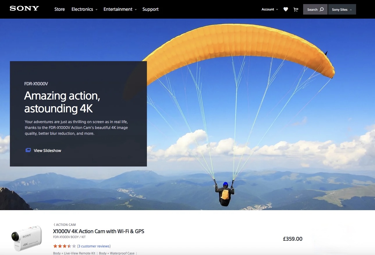This screenshot has height=255, width=375.
Task: Click the white action cam product thumbnail
Action: coord(27,238)
